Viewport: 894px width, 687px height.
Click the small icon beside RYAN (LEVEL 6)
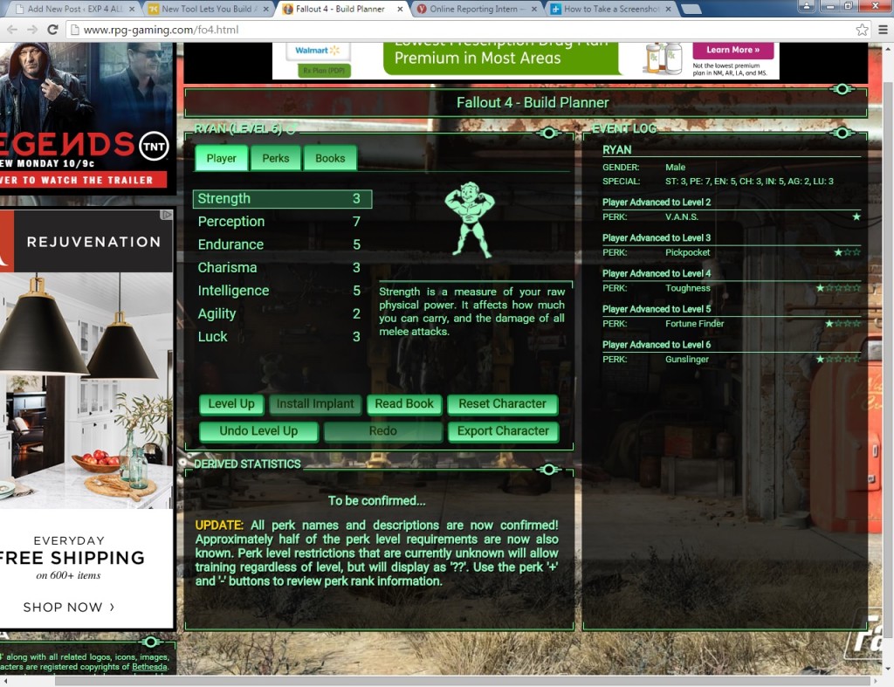click(291, 129)
